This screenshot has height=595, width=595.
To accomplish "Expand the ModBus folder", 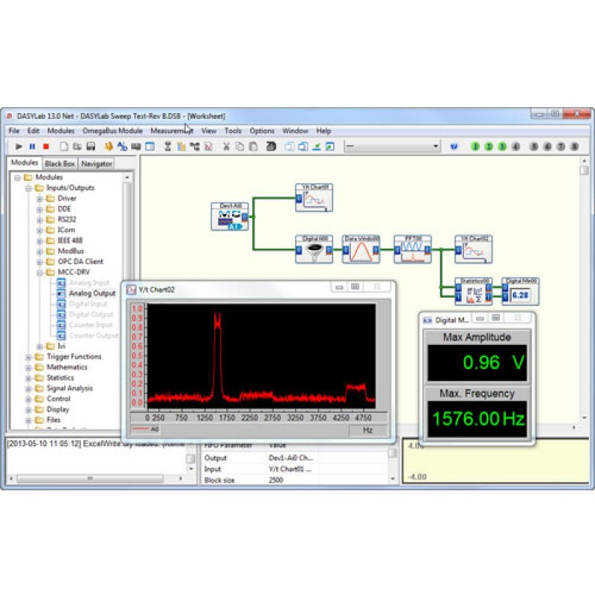I will [x=39, y=251].
